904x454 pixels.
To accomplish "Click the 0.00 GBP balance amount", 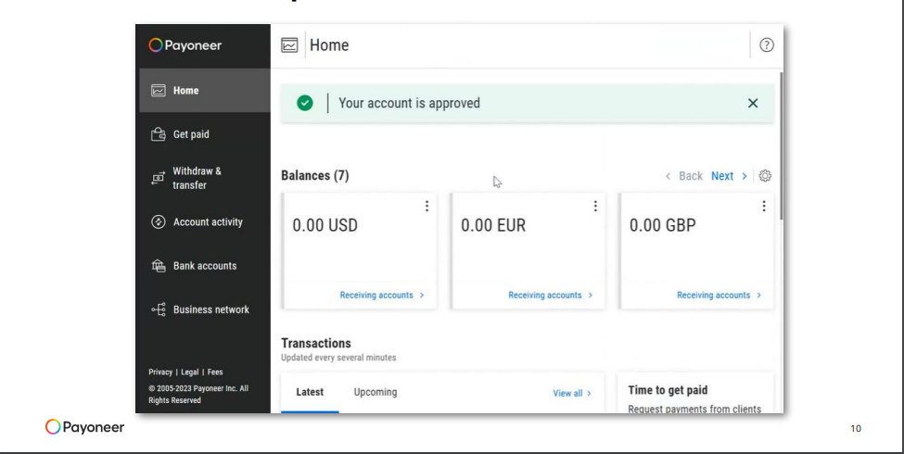I will pyautogui.click(x=662, y=225).
